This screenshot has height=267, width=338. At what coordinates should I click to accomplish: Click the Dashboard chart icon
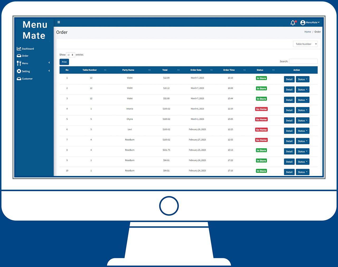click(x=19, y=49)
